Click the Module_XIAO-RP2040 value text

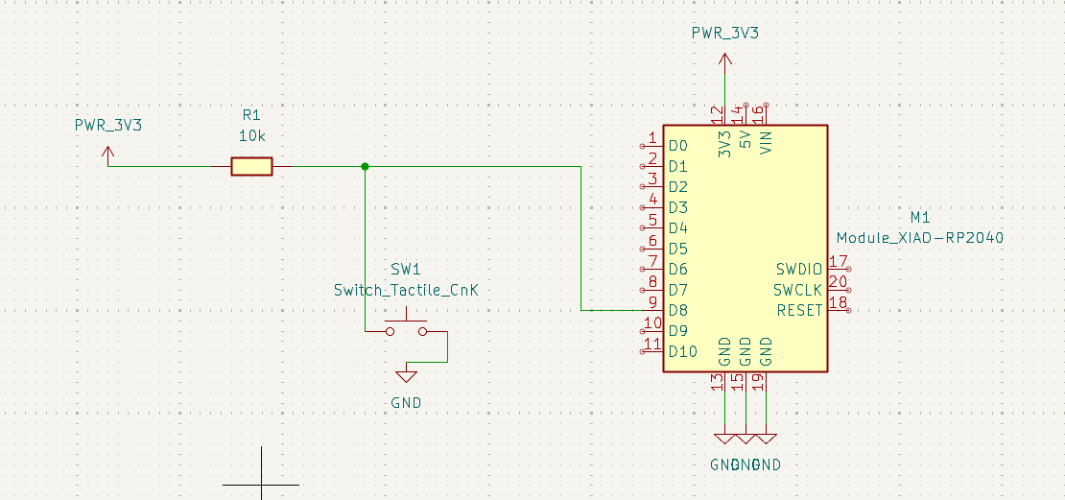[920, 238]
